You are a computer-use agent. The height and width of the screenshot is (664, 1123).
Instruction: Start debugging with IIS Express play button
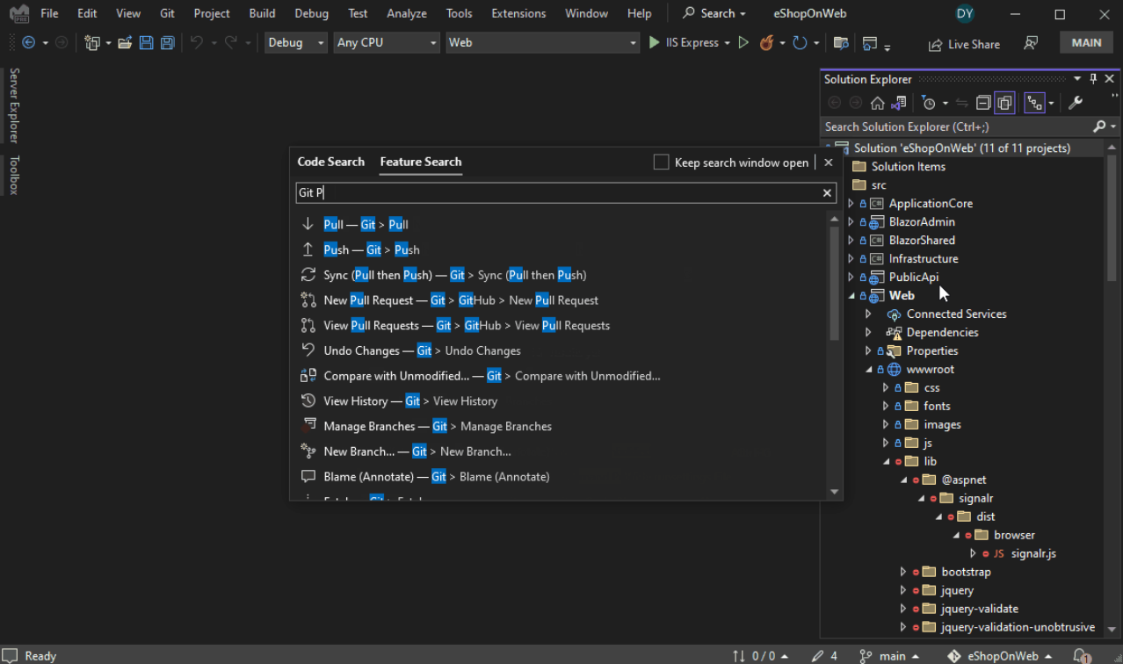pos(655,42)
